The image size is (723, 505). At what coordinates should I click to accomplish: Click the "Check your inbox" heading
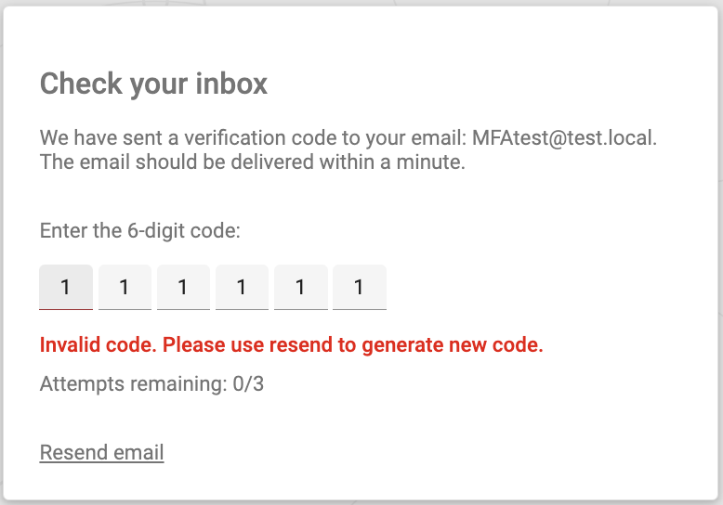point(153,84)
